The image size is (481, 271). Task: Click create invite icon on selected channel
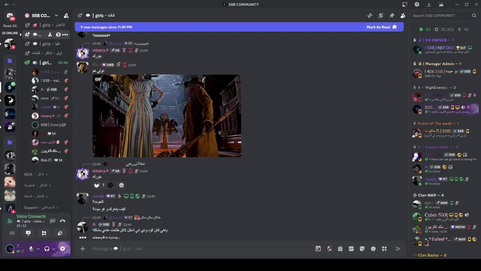pyautogui.click(x=50, y=35)
